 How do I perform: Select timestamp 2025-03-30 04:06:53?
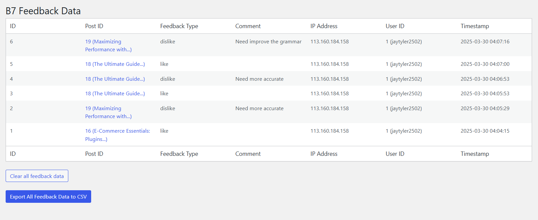485,79
